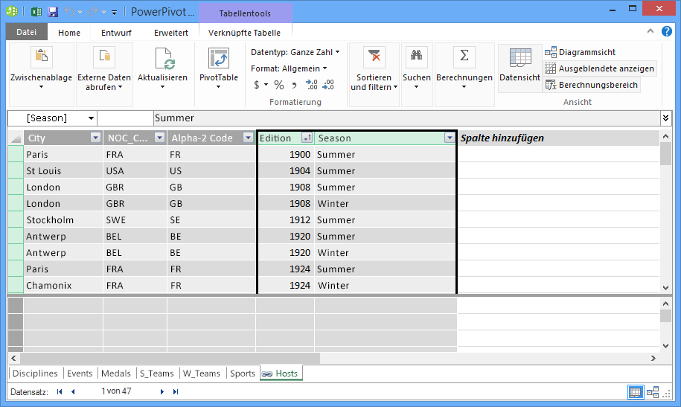Undo the last action

(69, 12)
